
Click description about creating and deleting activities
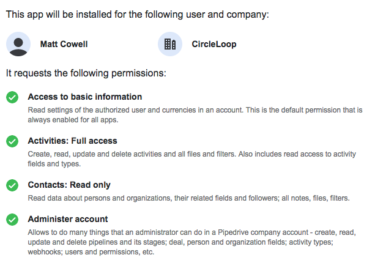tap(192, 159)
